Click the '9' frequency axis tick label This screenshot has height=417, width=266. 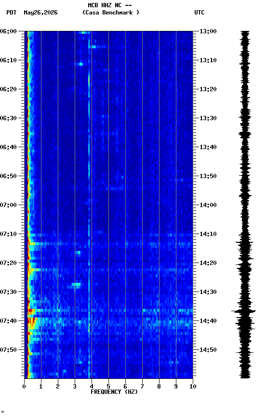[x=176, y=387]
